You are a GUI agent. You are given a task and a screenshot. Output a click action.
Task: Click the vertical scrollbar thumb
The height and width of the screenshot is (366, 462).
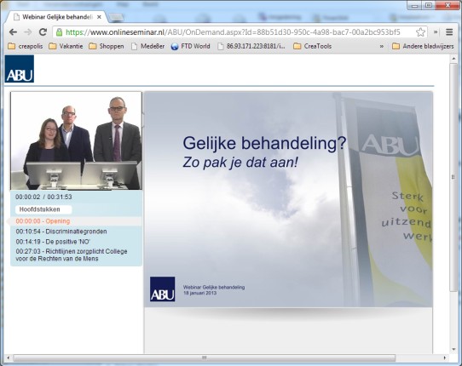tap(453, 178)
